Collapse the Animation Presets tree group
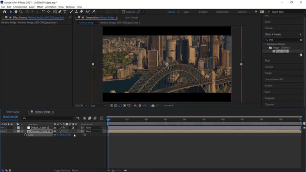This screenshot has height=172, width=306. 264,44
